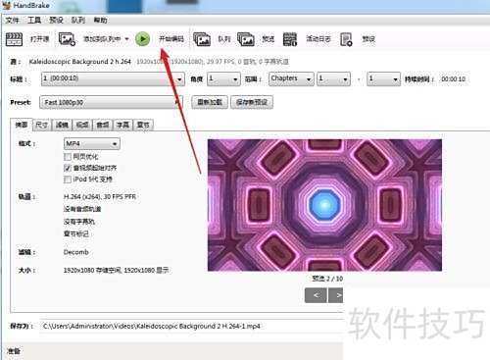
Task: Open the range type dropdown showing Chapters
Action: tap(291, 78)
